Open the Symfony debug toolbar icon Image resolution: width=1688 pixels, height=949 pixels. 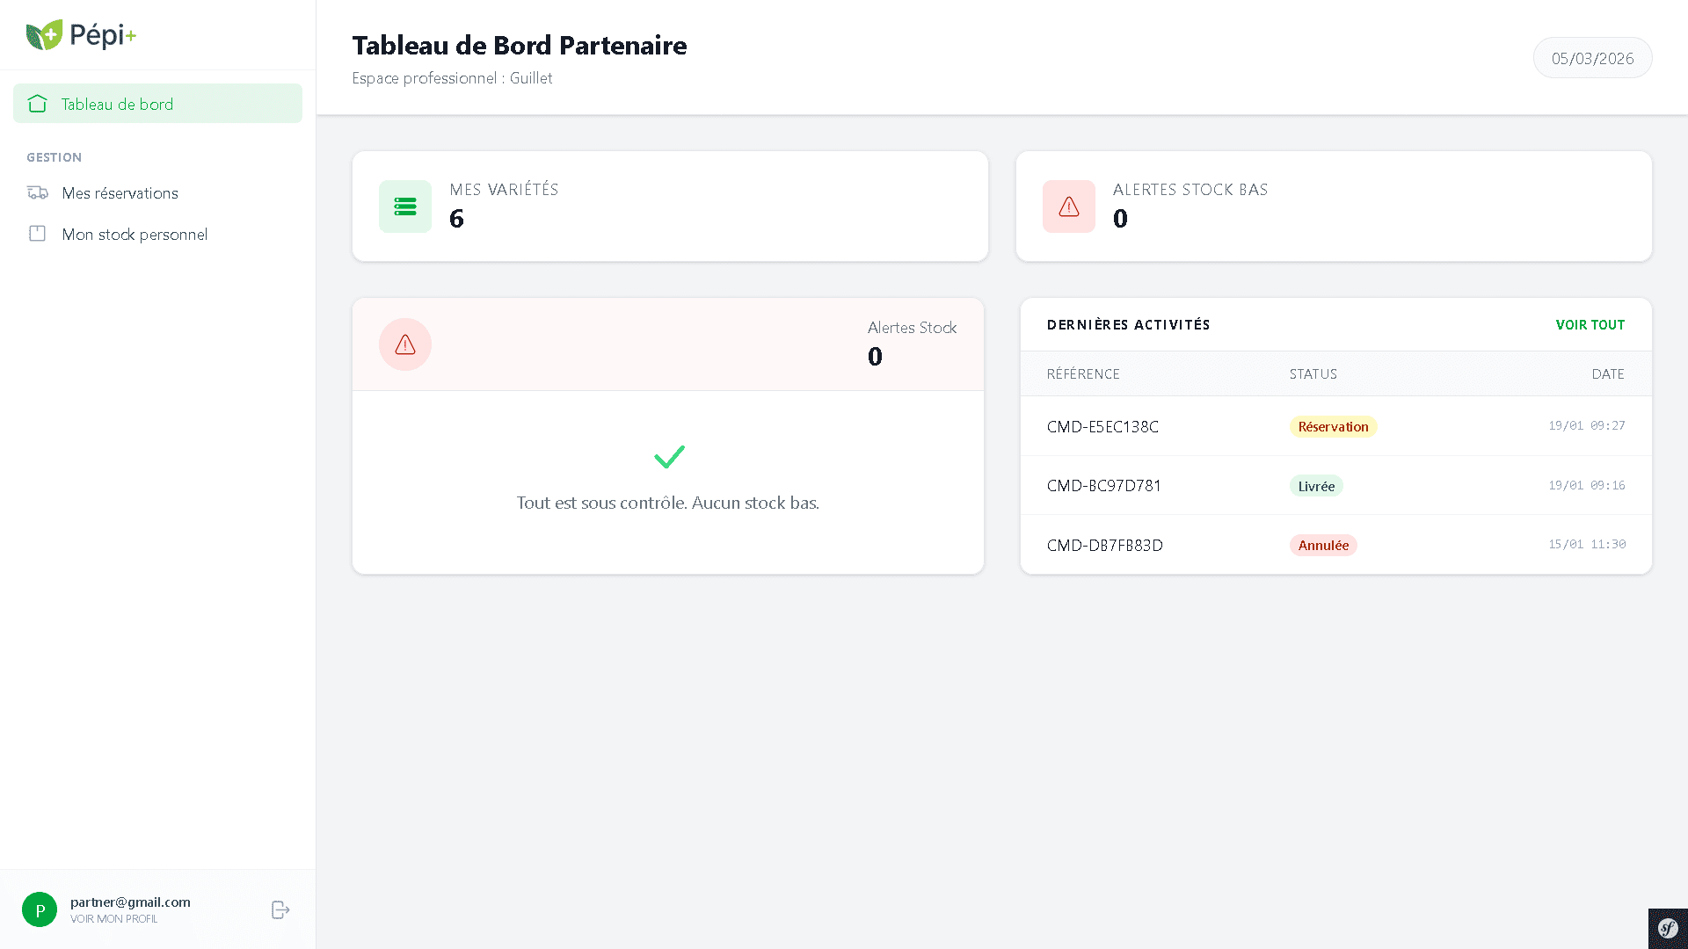pyautogui.click(x=1667, y=928)
